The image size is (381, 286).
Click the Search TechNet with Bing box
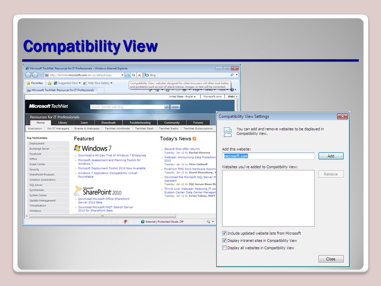point(127,107)
